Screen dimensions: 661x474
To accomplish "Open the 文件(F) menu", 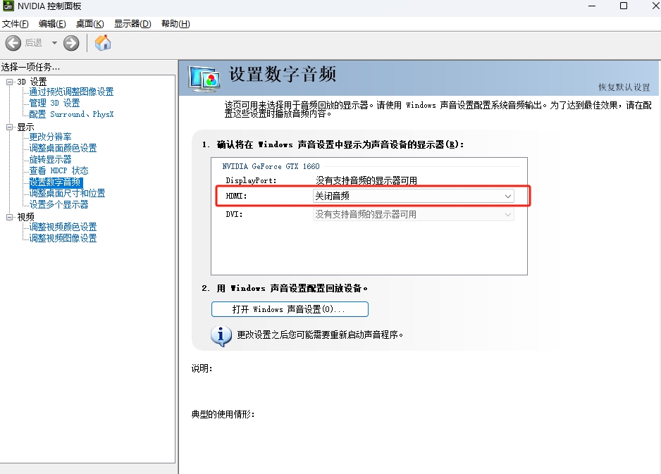I will (16, 24).
